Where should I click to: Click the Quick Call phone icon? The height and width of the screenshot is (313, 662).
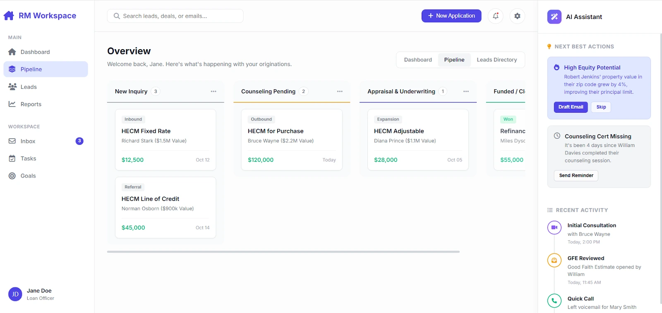(x=554, y=301)
